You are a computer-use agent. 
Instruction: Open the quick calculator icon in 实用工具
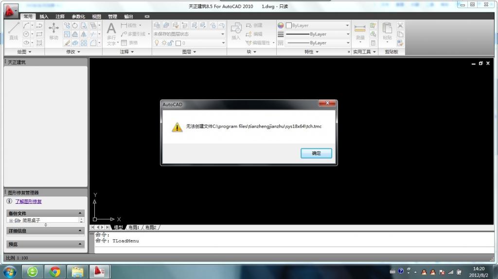tap(373, 43)
